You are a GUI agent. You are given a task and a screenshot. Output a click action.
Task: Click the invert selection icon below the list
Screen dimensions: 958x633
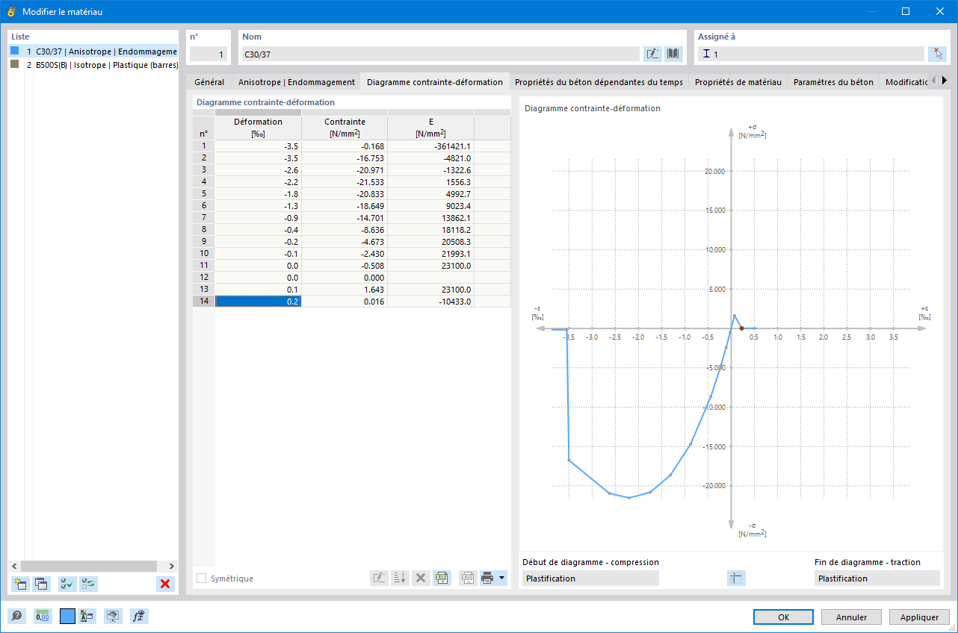click(x=88, y=584)
